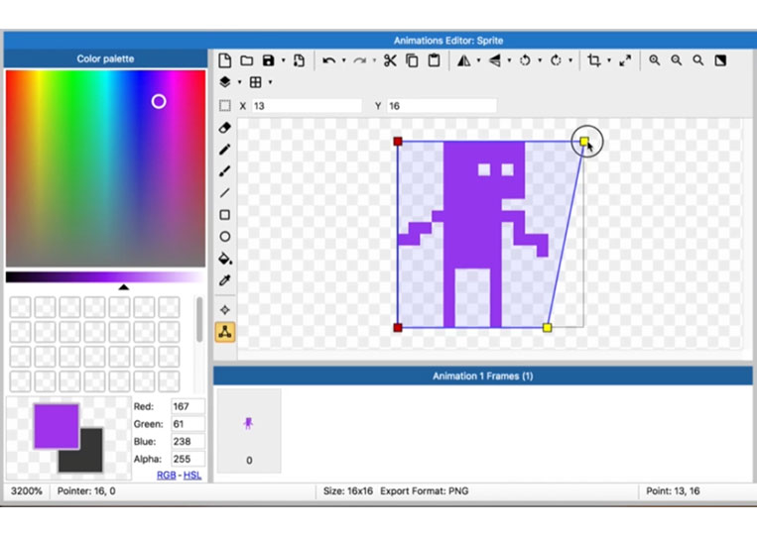
Task: Click the grid icon in toolbar
Action: 255,82
